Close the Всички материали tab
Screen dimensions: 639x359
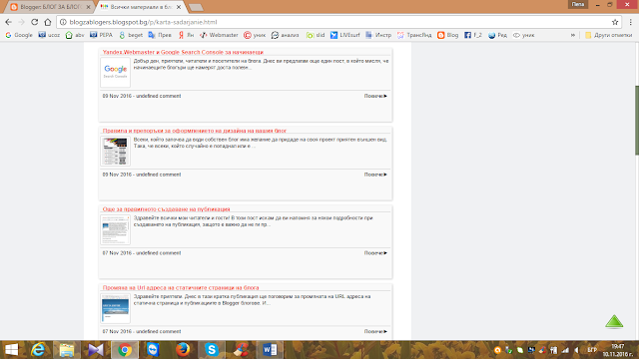pos(179,7)
